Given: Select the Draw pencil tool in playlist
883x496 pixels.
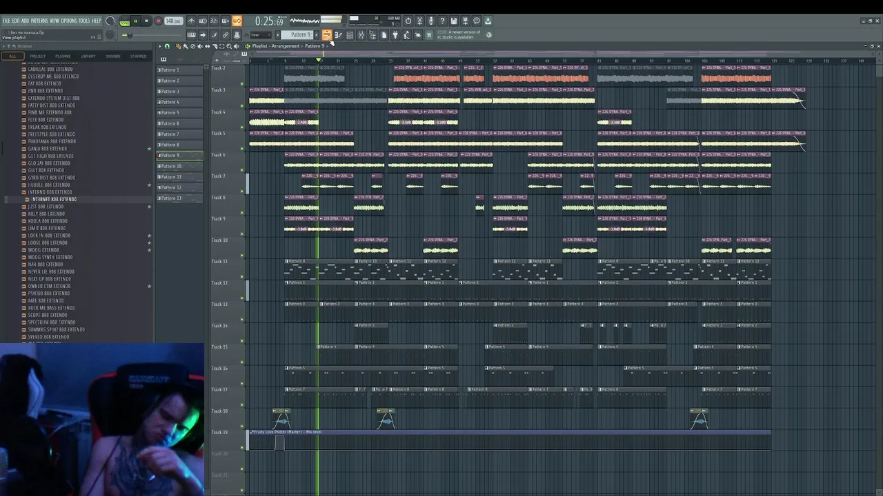Looking at the screenshot, I should tap(178, 46).
